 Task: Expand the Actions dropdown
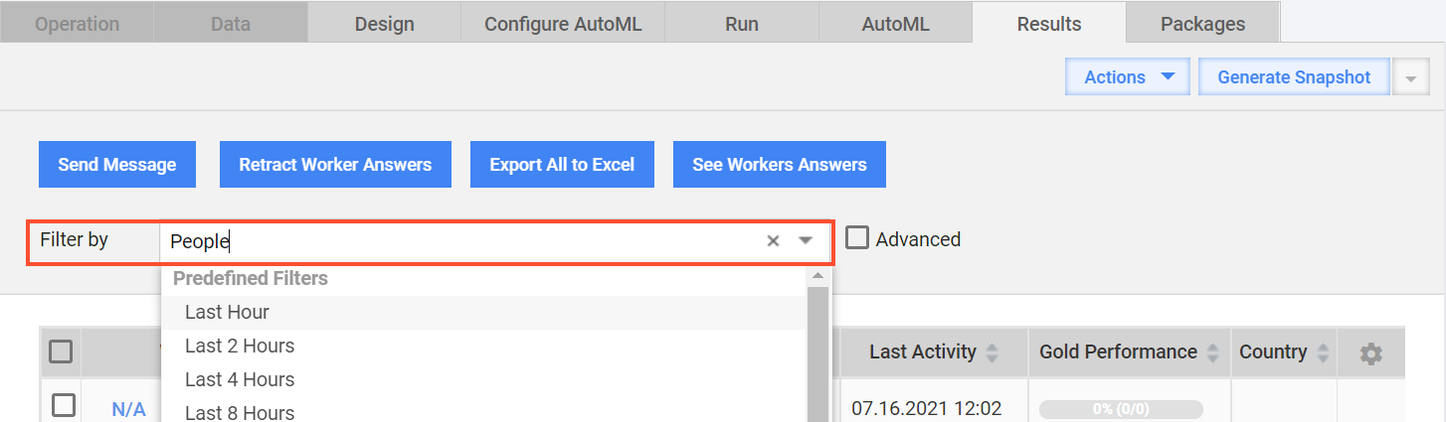[1128, 76]
